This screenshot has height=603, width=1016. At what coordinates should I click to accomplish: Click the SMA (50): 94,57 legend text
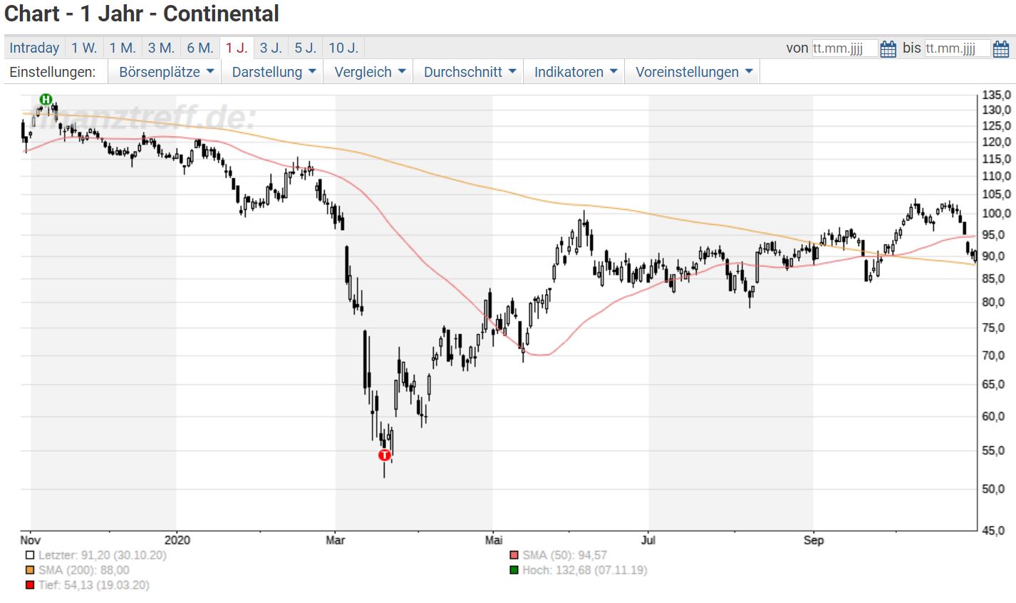tap(564, 555)
